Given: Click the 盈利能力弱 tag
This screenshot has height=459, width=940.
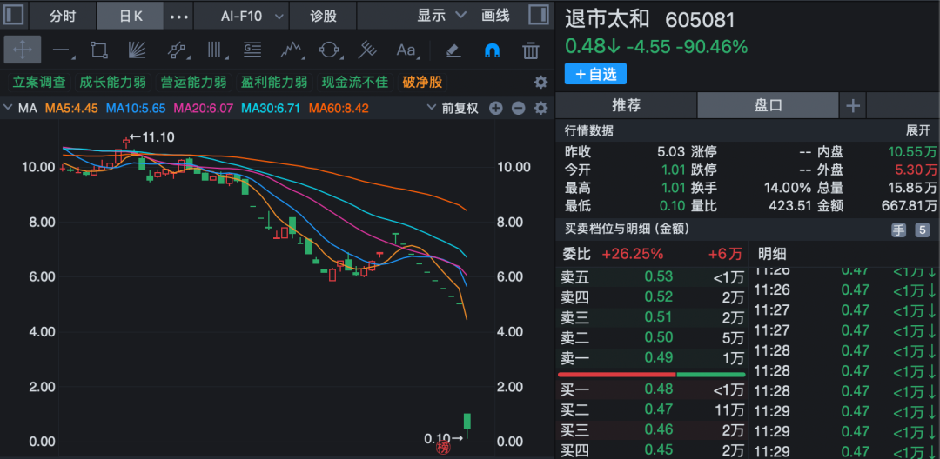Looking at the screenshot, I should point(274,82).
